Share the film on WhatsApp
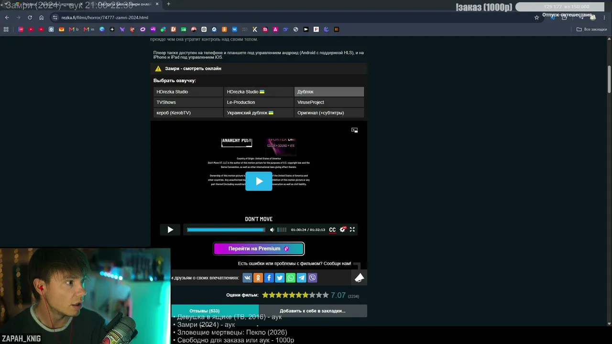The width and height of the screenshot is (612, 344). click(x=291, y=278)
